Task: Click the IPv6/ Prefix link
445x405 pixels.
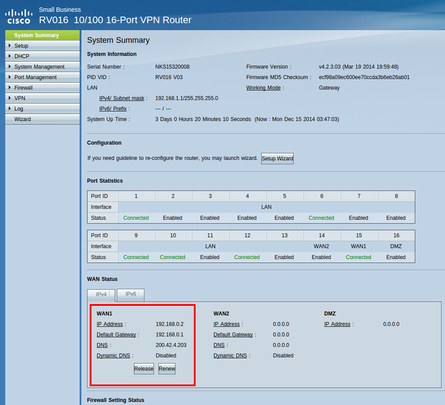Action: point(113,108)
